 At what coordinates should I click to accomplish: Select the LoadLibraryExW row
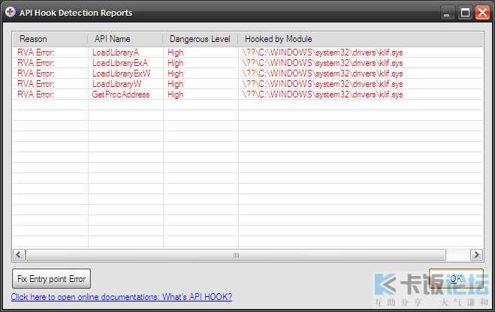point(248,73)
